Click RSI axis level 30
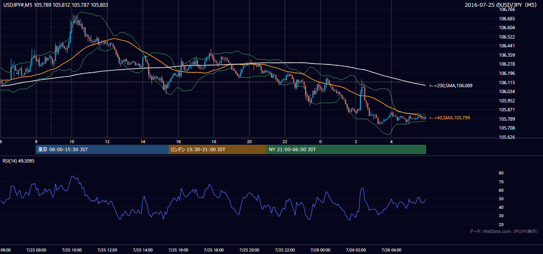The width and height of the screenshot is (543, 254). 501,216
